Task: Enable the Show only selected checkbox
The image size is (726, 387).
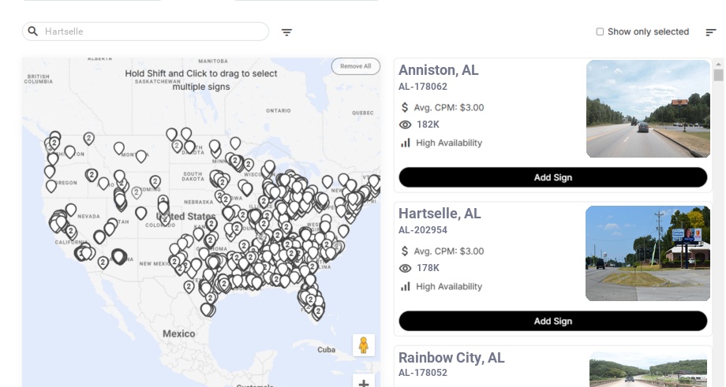Action: [x=600, y=32]
